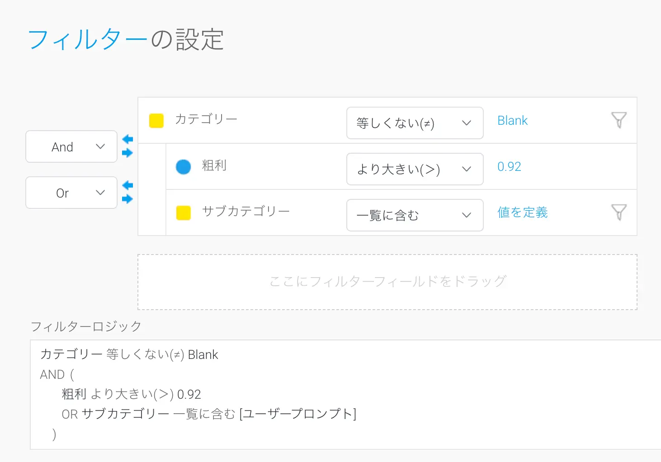
Task: Click right indent arrow beside Or dropdown
Action: click(x=127, y=199)
